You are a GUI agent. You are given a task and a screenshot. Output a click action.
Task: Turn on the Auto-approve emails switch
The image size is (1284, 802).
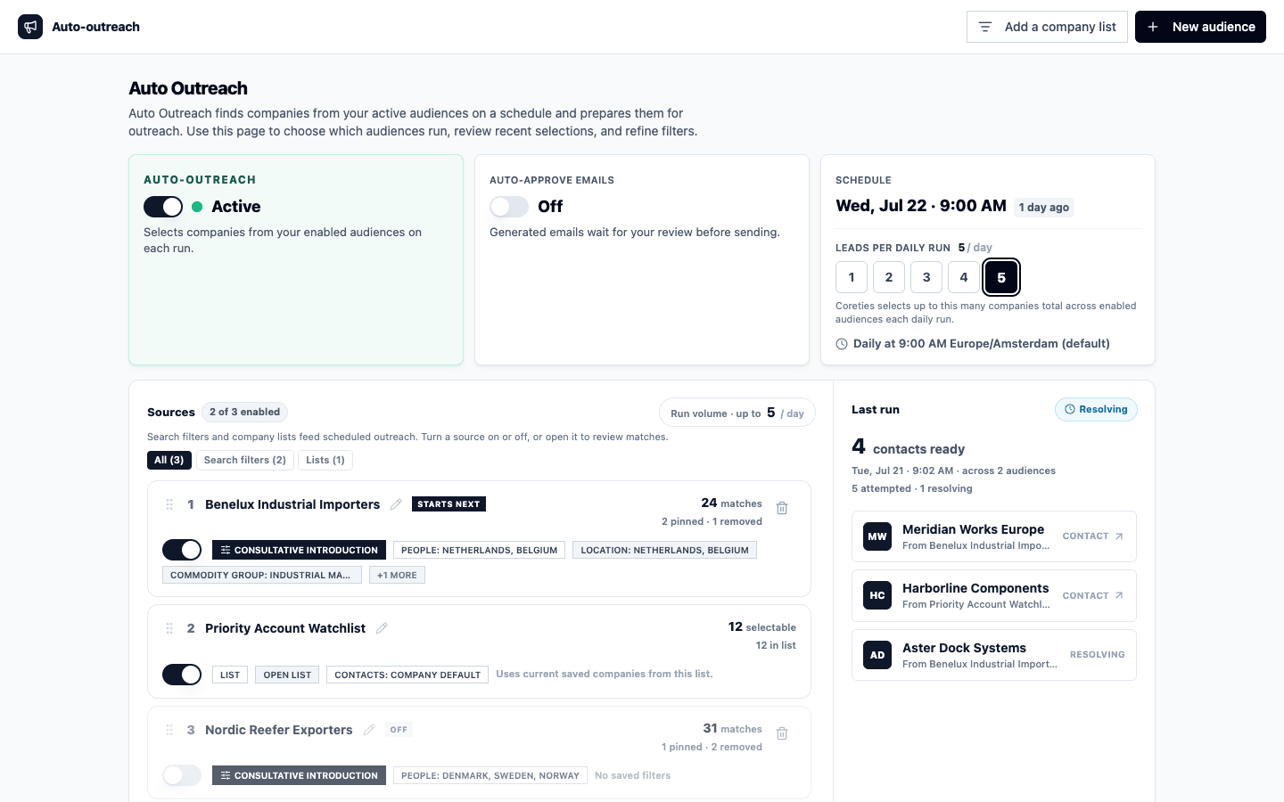click(509, 207)
